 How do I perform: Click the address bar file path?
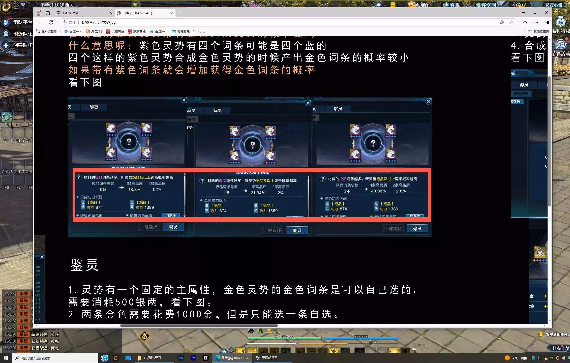click(99, 22)
